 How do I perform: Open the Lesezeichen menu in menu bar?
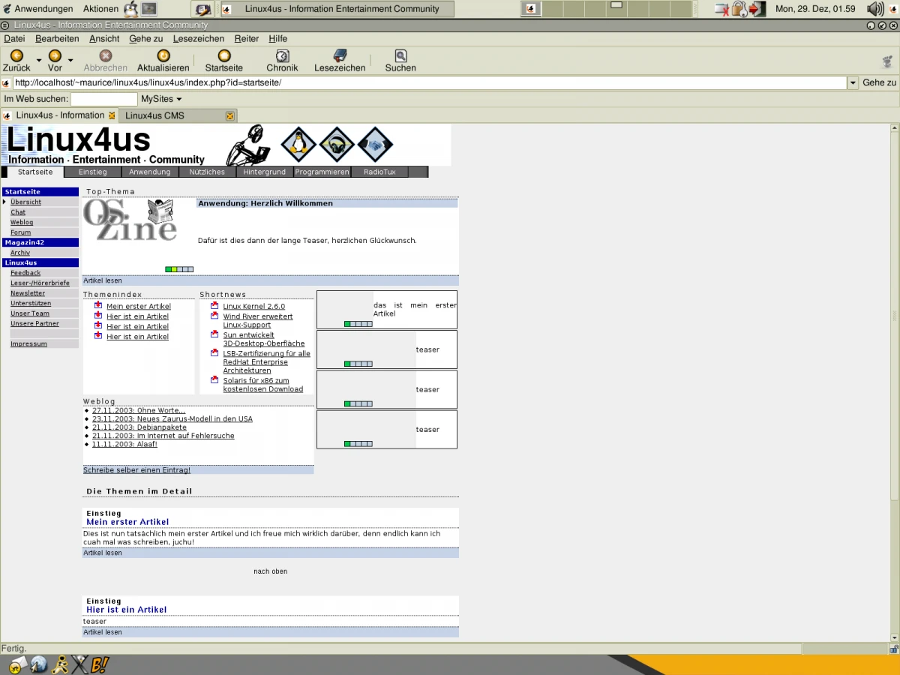pyautogui.click(x=199, y=38)
